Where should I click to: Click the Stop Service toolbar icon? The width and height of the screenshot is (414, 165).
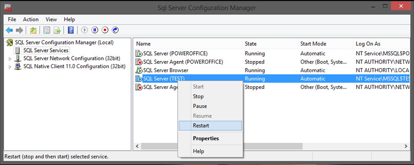pos(105,30)
